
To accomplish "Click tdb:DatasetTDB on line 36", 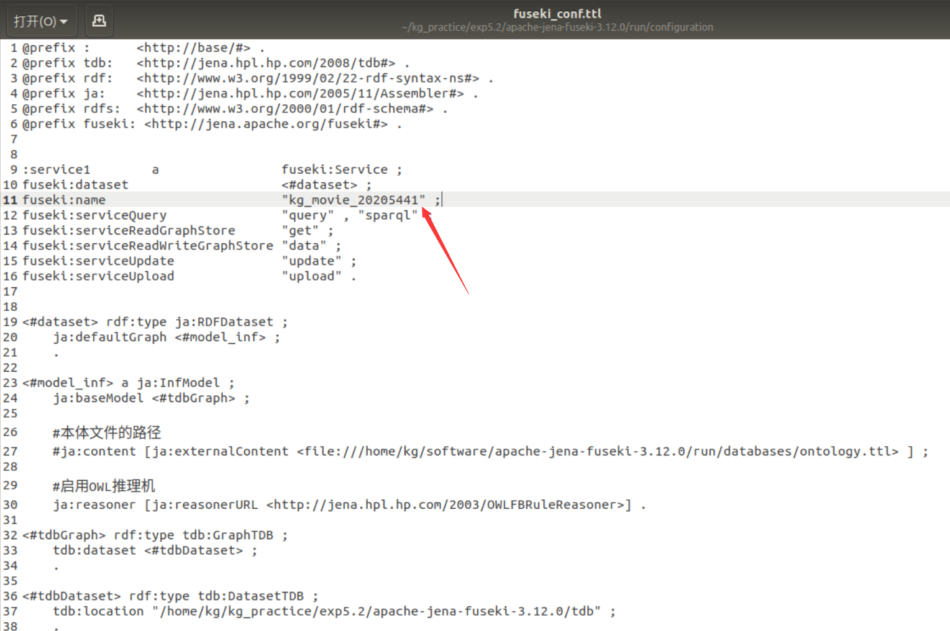I will pyautogui.click(x=251, y=596).
